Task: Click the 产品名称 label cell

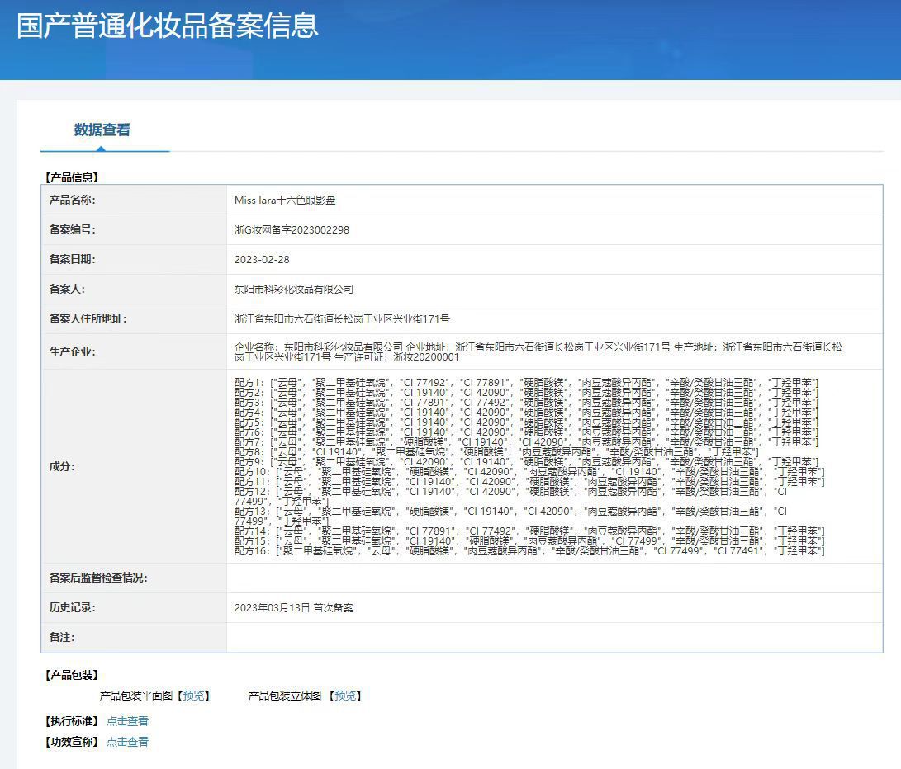Action: pyautogui.click(x=134, y=200)
